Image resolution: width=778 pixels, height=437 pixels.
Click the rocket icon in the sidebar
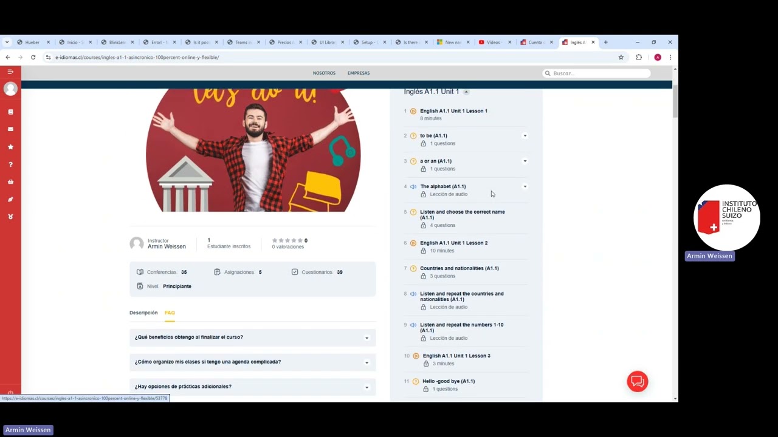[10, 199]
